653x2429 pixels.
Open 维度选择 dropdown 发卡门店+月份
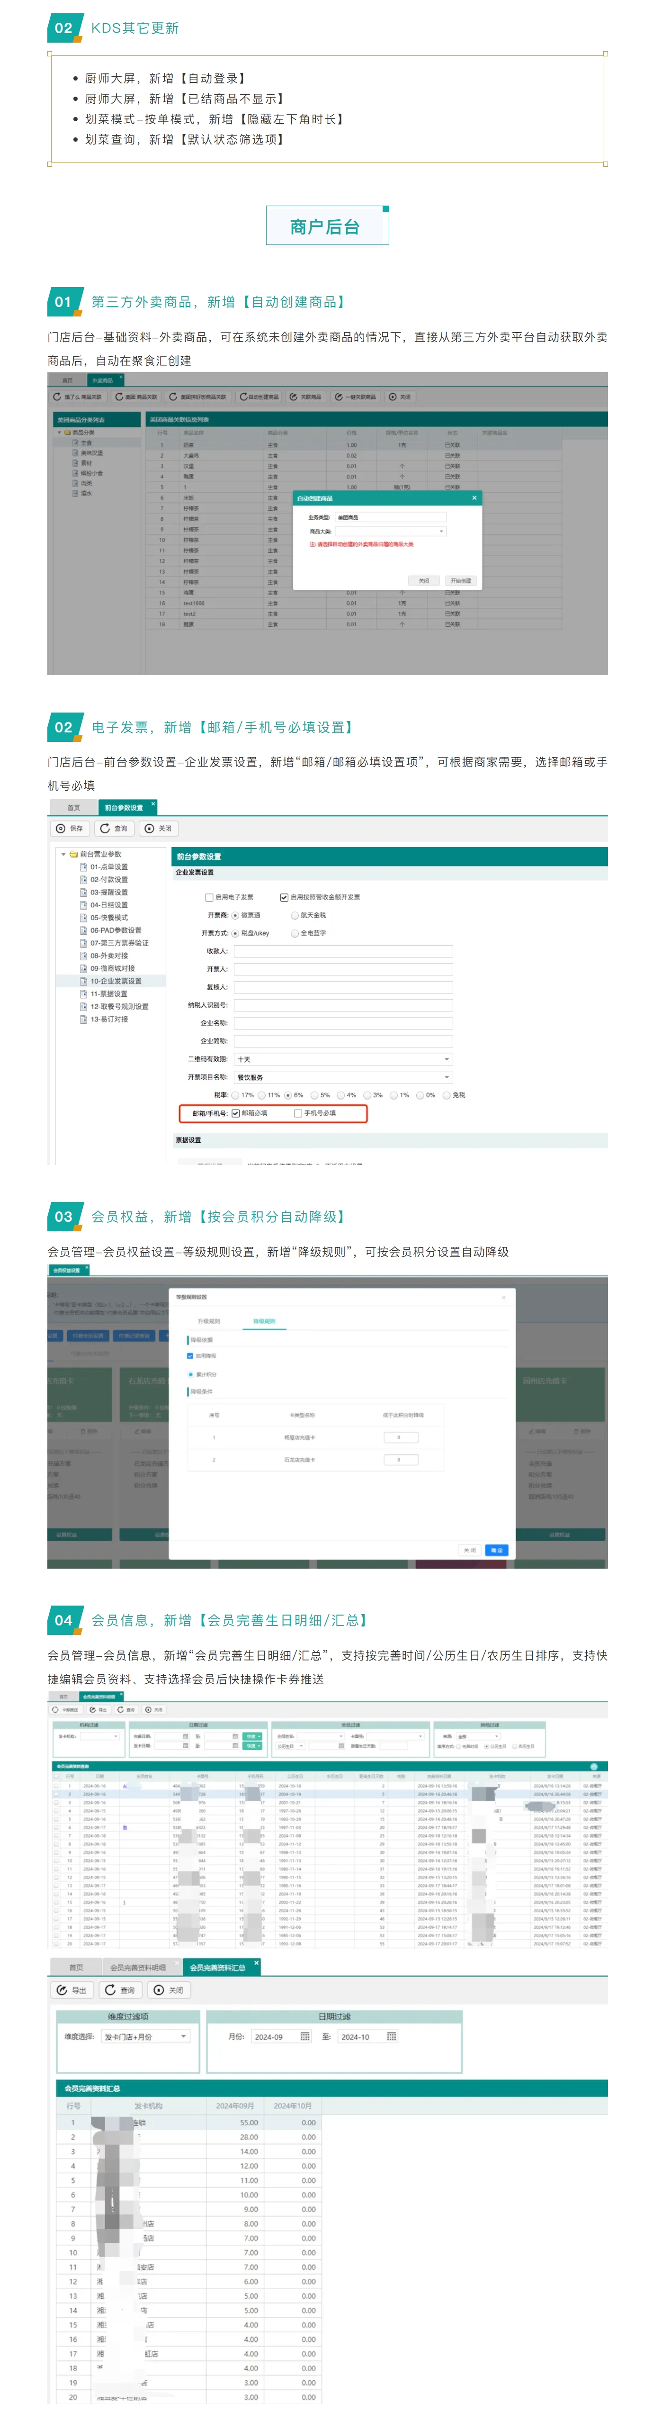[146, 2037]
